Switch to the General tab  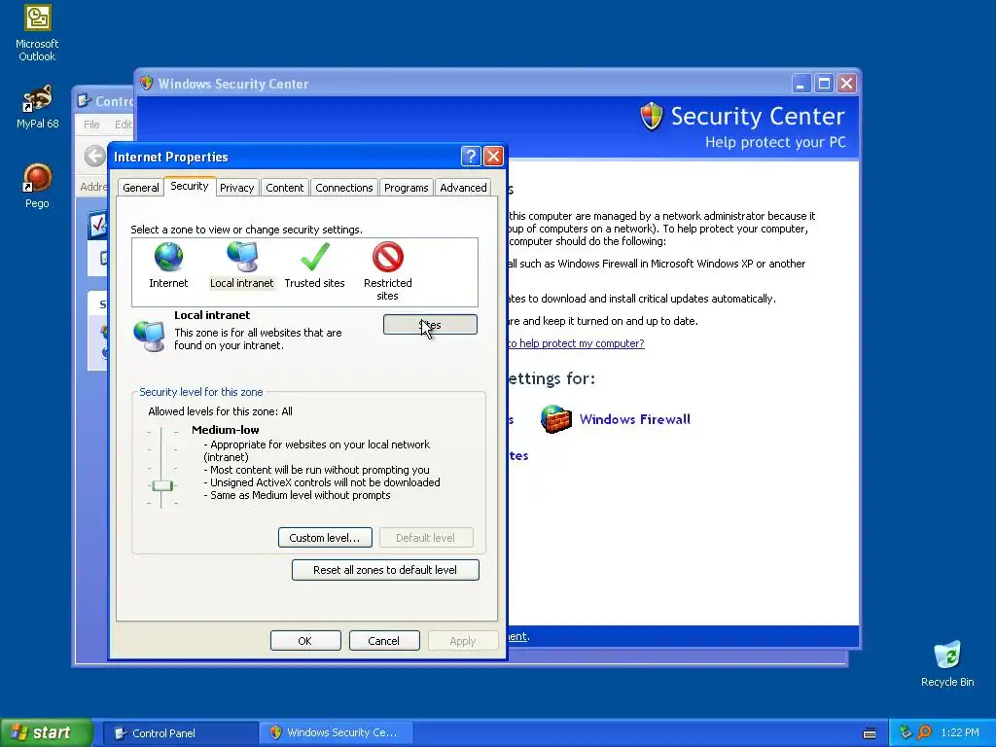point(141,188)
